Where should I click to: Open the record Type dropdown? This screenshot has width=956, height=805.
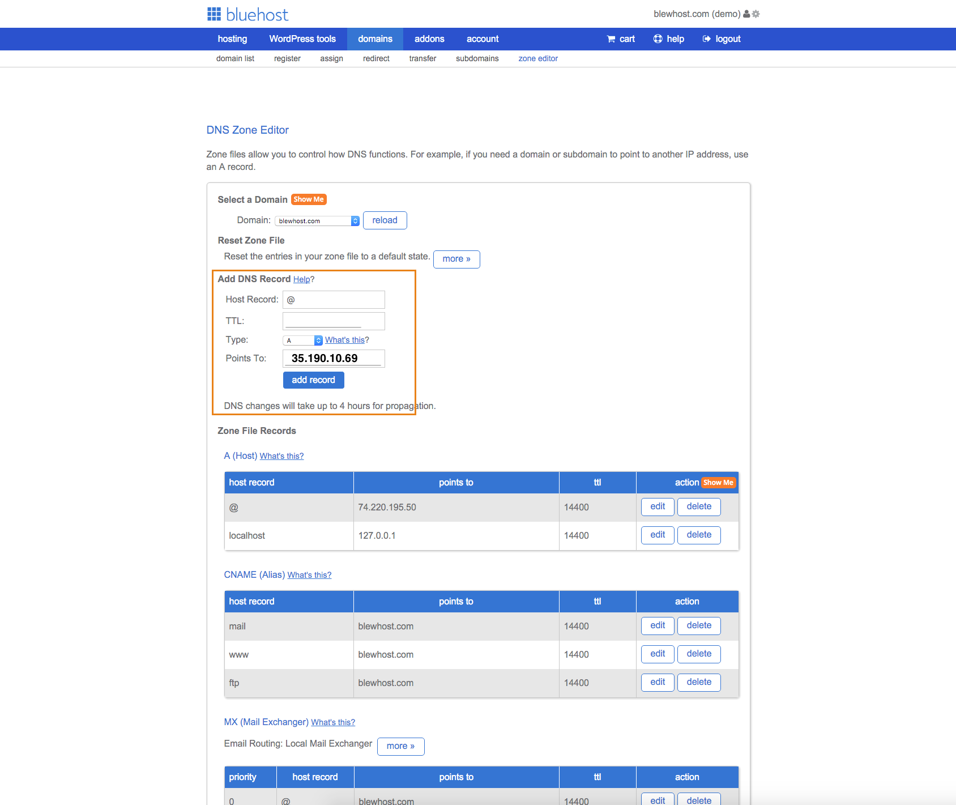pyautogui.click(x=302, y=340)
